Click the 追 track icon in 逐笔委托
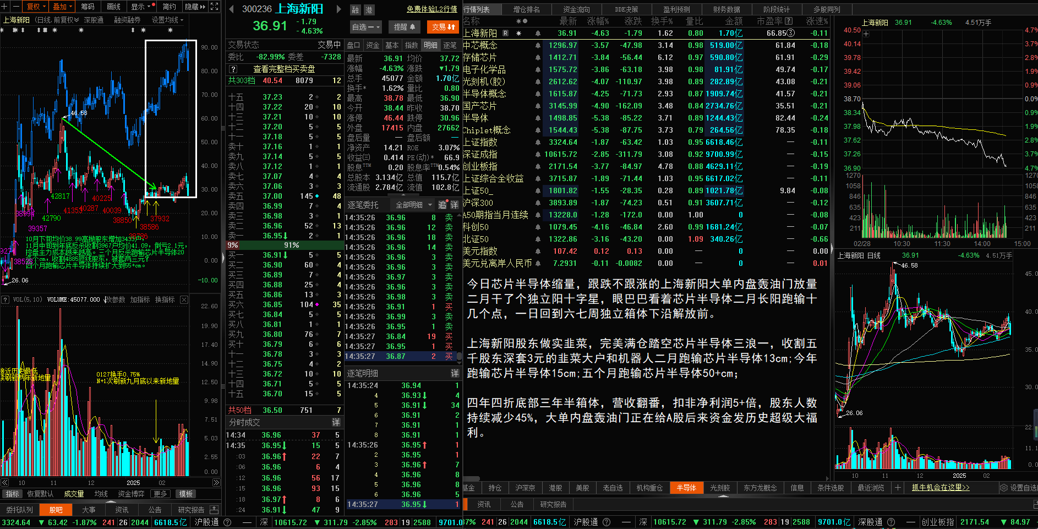The height and width of the screenshot is (529, 1038). [442, 205]
